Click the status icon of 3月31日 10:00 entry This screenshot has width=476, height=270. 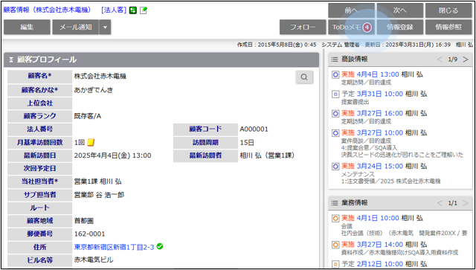[335, 94]
